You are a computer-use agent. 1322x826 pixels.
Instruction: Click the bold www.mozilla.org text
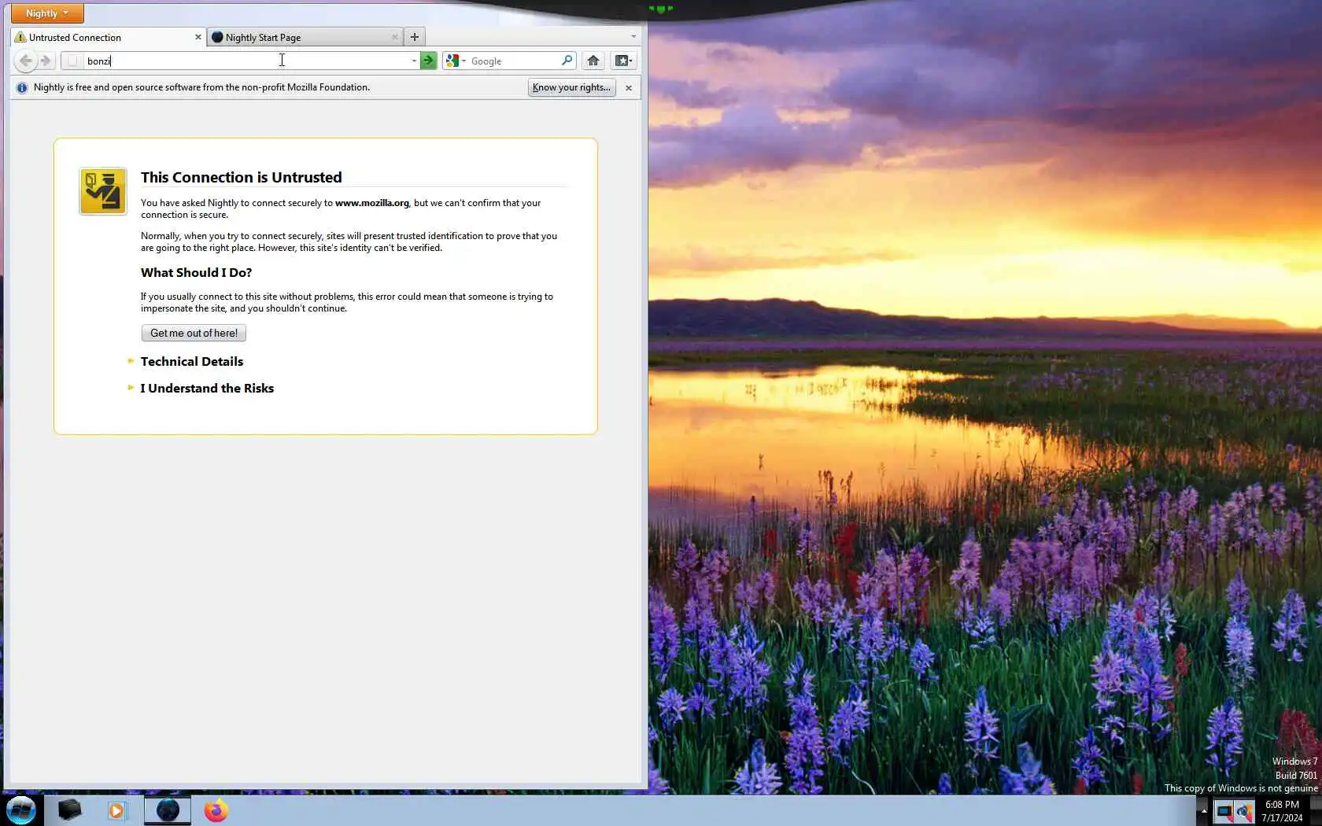(x=372, y=203)
